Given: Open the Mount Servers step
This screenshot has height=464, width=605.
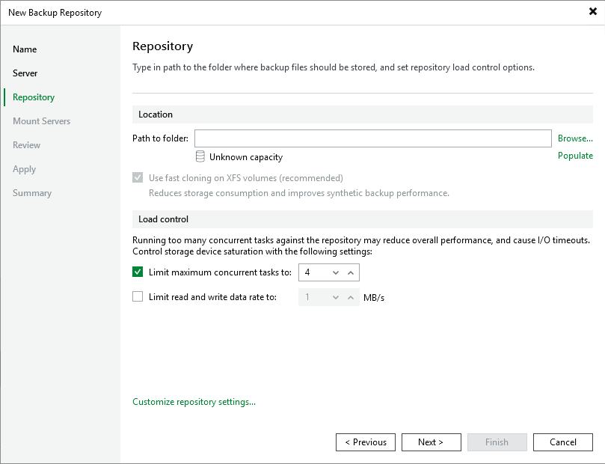Looking at the screenshot, I should (41, 121).
